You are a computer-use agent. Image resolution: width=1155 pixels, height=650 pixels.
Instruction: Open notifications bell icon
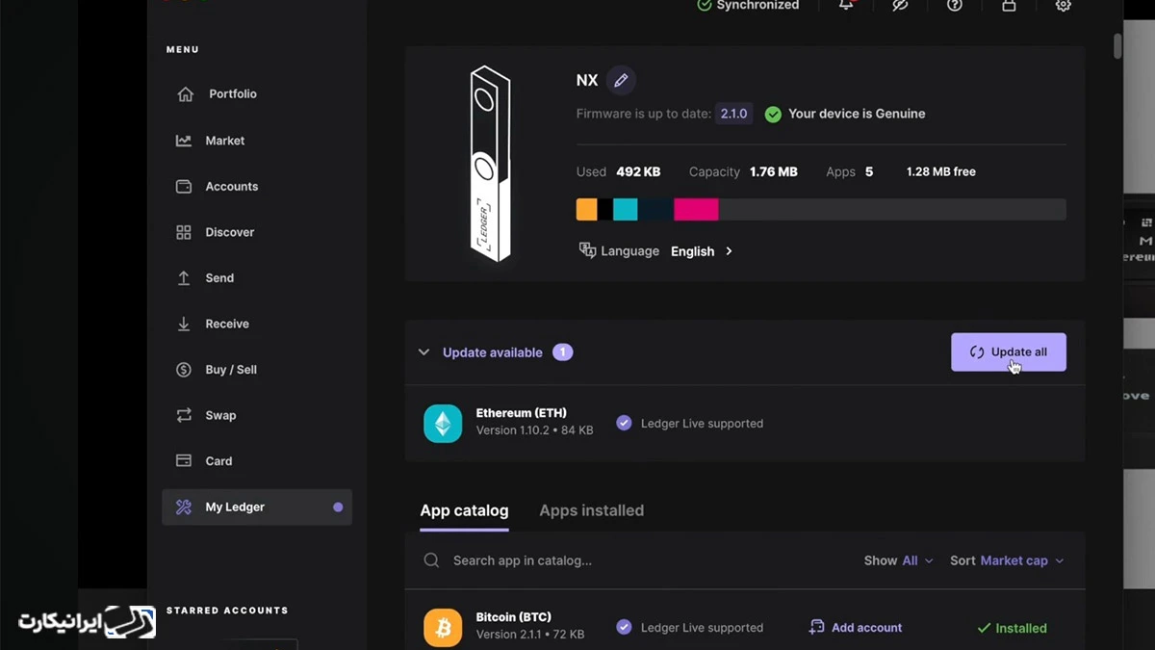pyautogui.click(x=845, y=5)
